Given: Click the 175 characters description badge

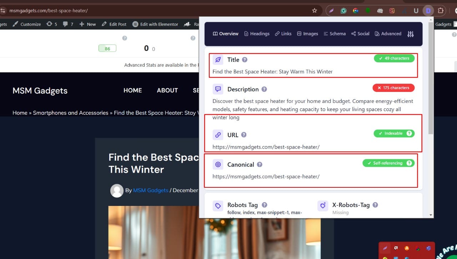Looking at the screenshot, I should pos(393,88).
